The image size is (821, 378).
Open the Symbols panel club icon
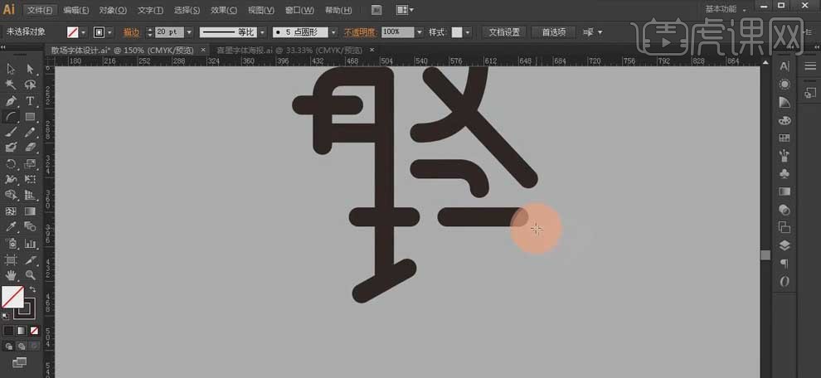[785, 174]
